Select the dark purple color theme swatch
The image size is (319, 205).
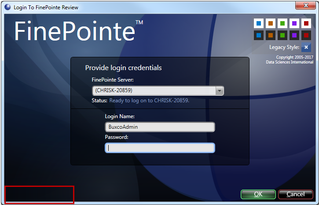[x=294, y=35]
